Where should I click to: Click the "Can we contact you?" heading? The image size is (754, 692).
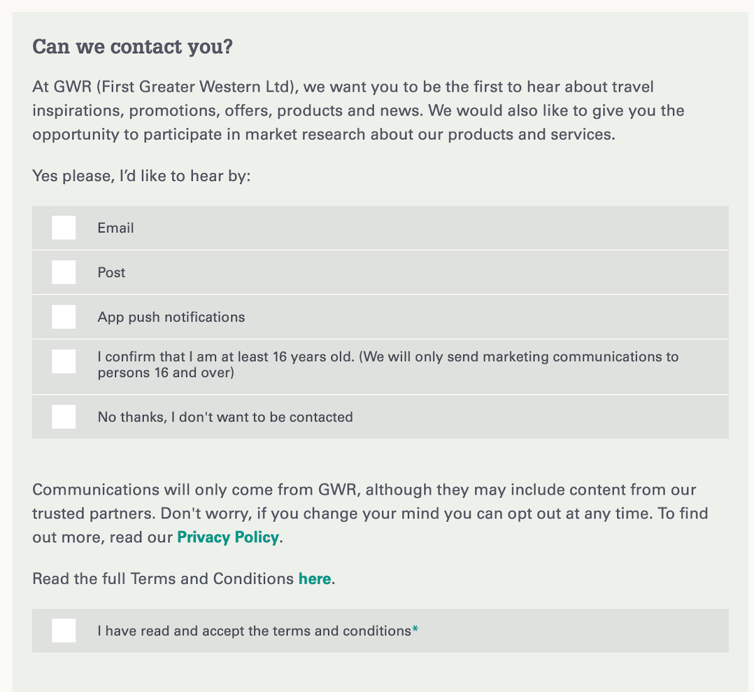coord(133,47)
